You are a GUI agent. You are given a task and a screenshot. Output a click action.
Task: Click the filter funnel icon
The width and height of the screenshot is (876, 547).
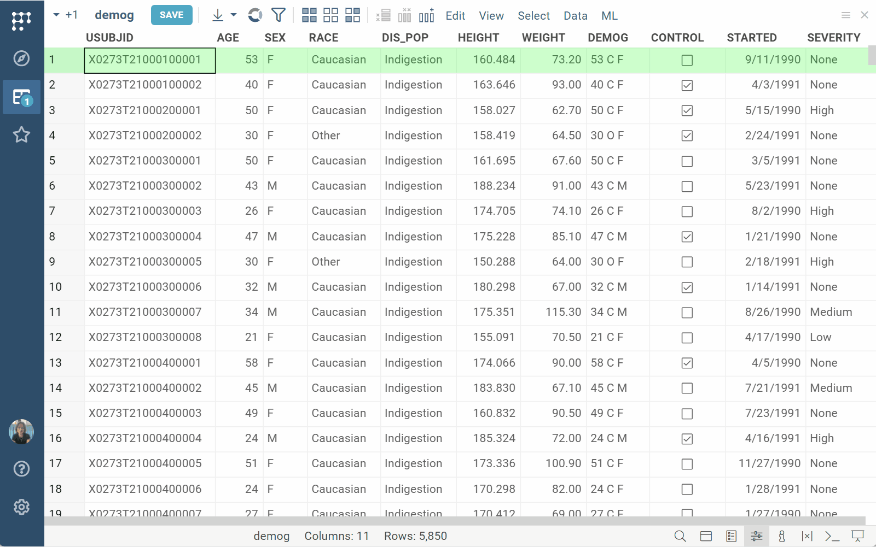pyautogui.click(x=279, y=15)
